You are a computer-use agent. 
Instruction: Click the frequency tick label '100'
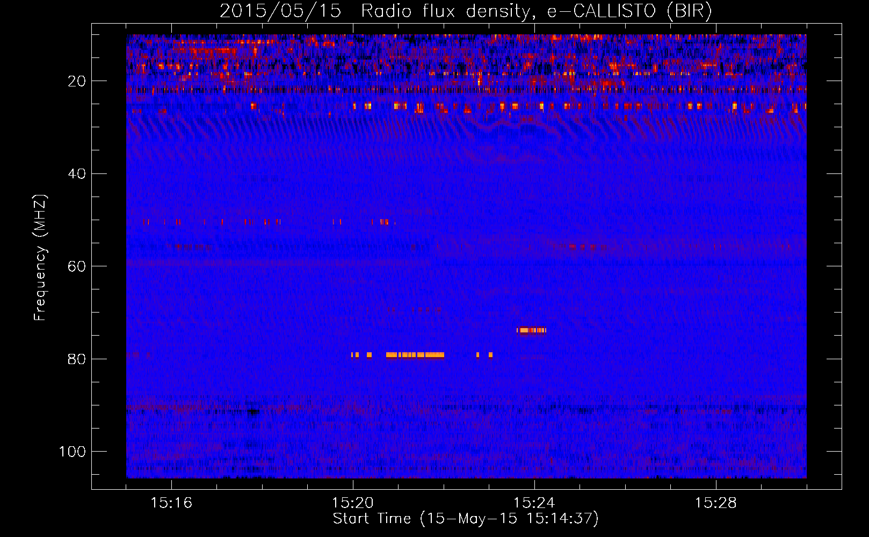(x=73, y=452)
